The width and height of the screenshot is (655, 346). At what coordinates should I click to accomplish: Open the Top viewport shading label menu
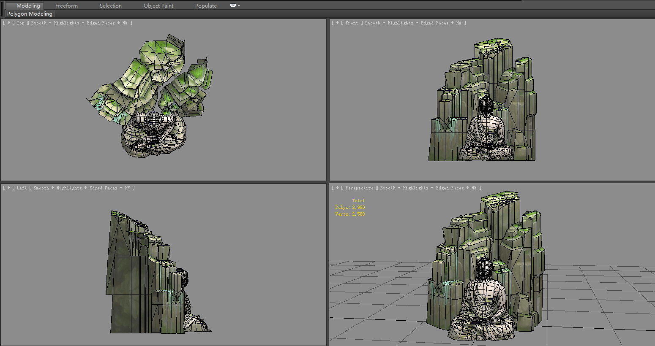(x=79, y=23)
